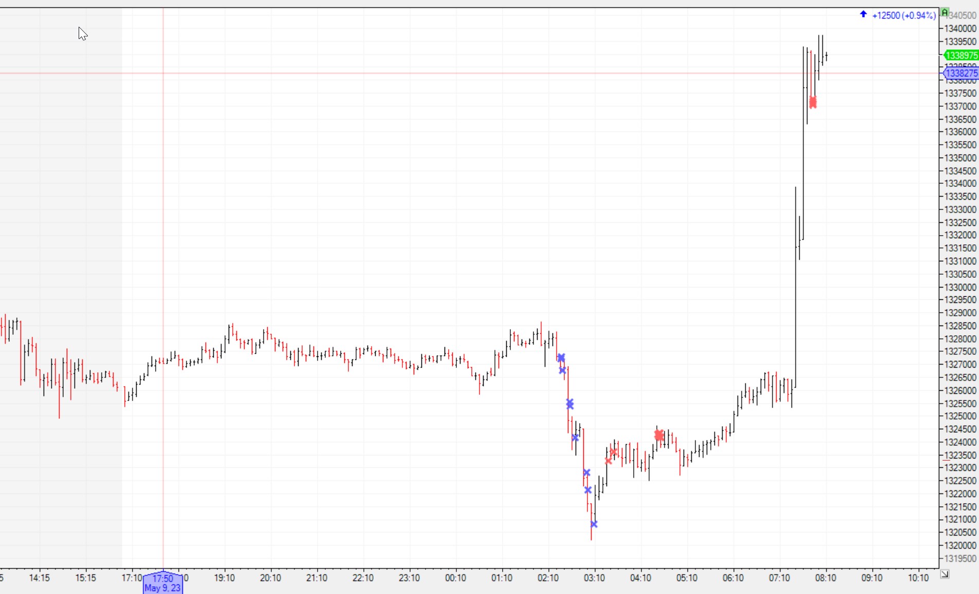Screen dimensions: 979x594
Task: Click the 1320000 price axis label
Action: coord(960,545)
